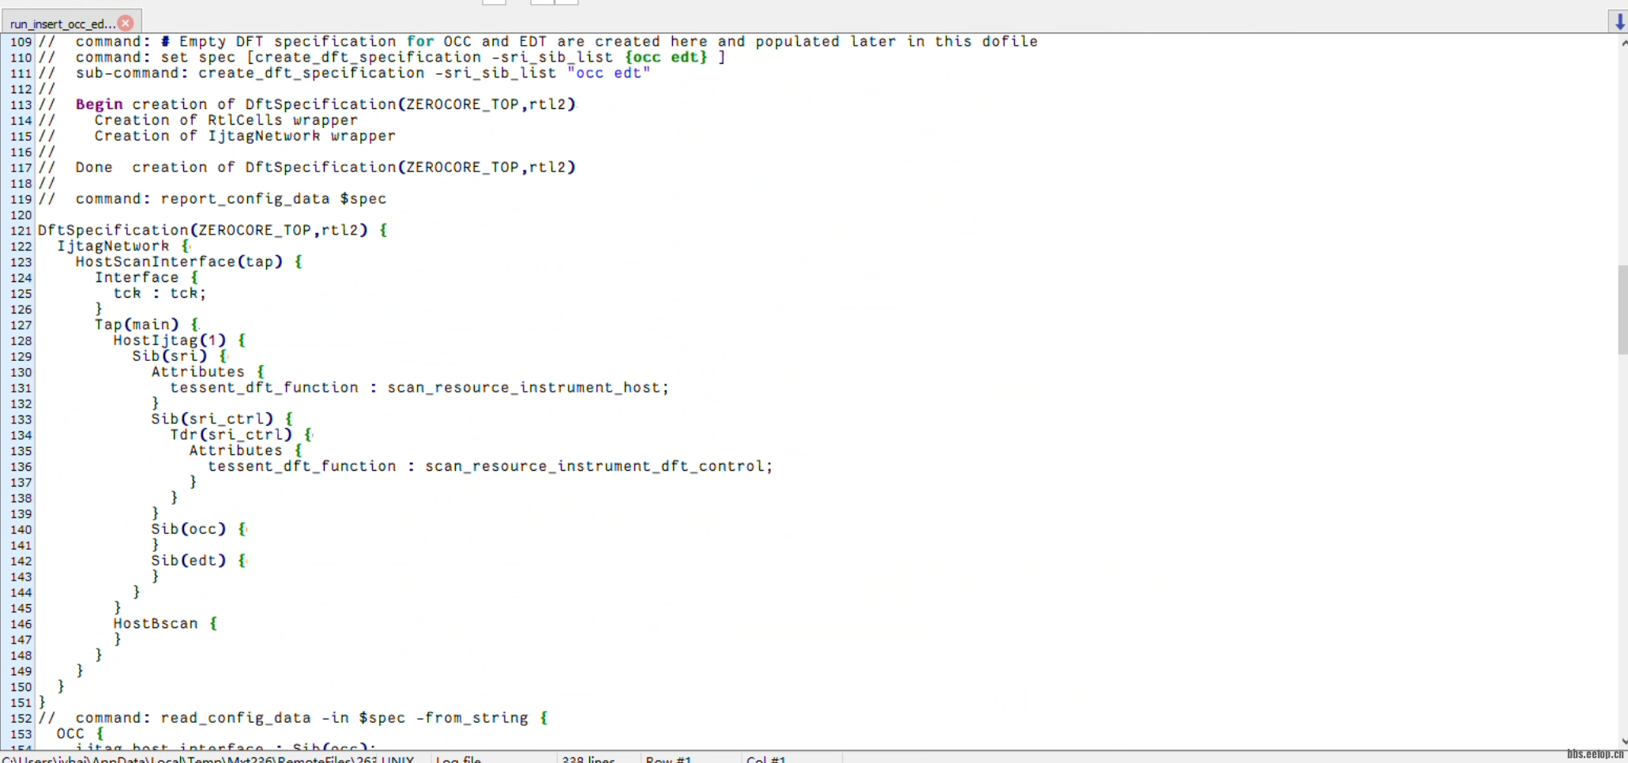Click the Sib(occ) line
Viewport: 1628px width, 763px height.
tap(188, 529)
